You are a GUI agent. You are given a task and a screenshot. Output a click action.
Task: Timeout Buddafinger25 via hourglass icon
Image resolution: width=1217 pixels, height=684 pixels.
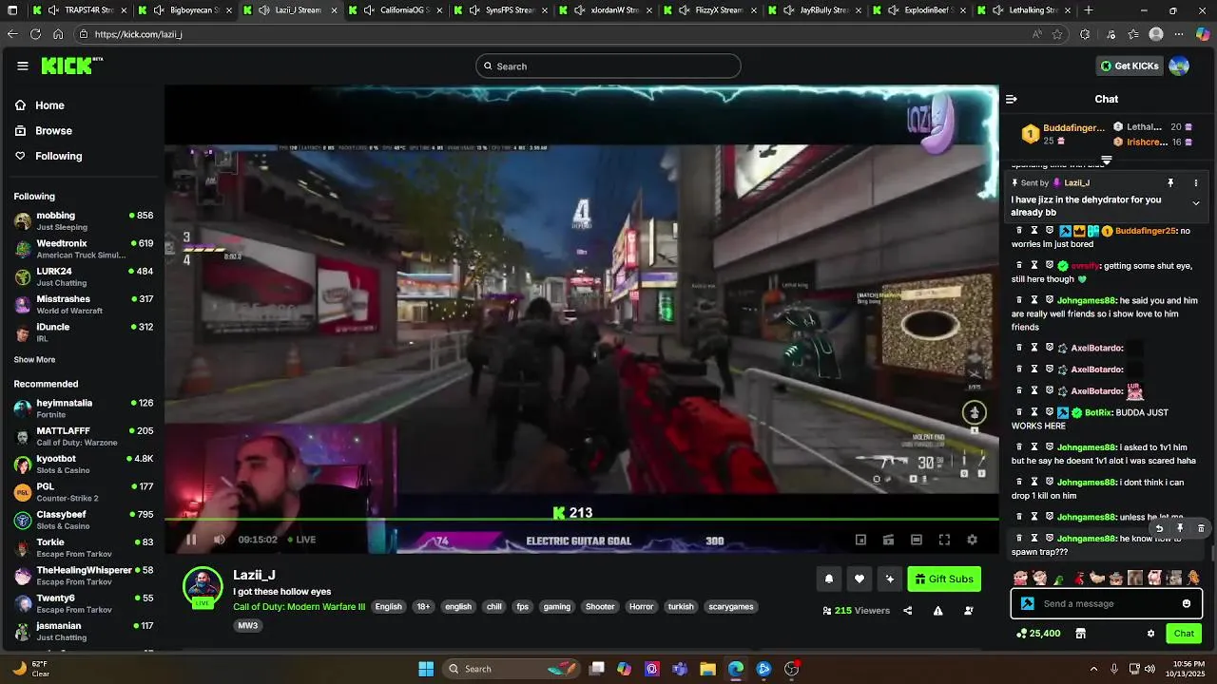point(1034,231)
